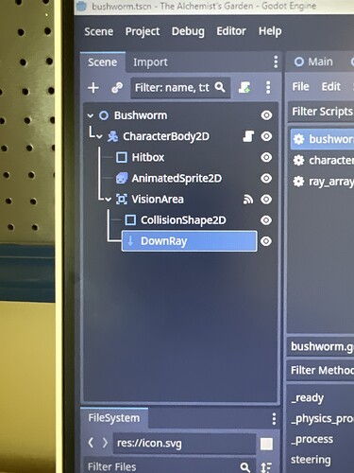Viewport: 354px width, 473px height.
Task: Click the instantiate child scene link icon
Action: click(117, 88)
